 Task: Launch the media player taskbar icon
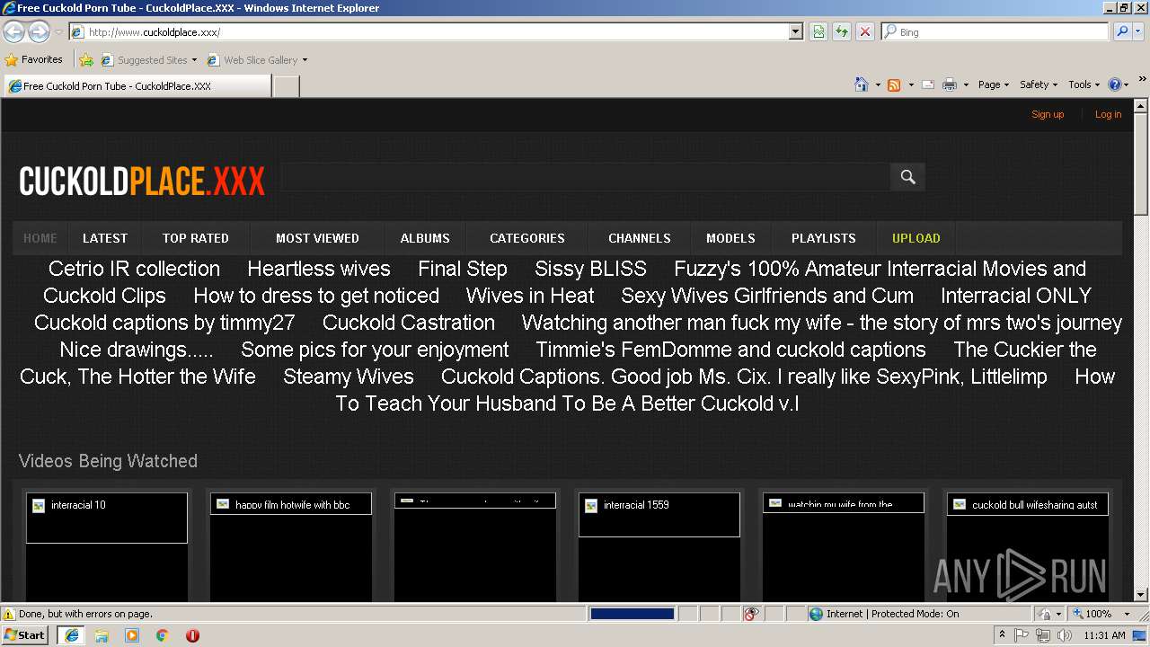pyautogui.click(x=132, y=635)
